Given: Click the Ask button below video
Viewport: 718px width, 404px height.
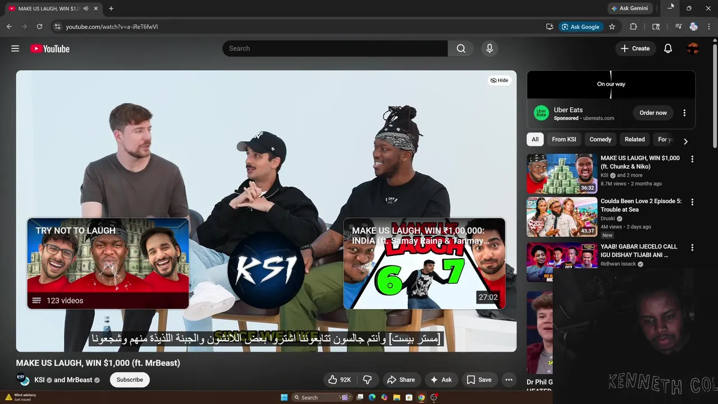Looking at the screenshot, I should [x=441, y=380].
